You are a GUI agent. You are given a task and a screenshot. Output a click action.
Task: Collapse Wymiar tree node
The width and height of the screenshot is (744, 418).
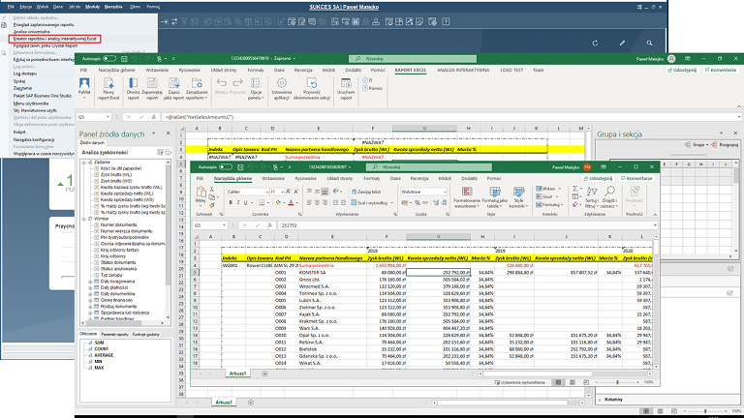point(84,219)
